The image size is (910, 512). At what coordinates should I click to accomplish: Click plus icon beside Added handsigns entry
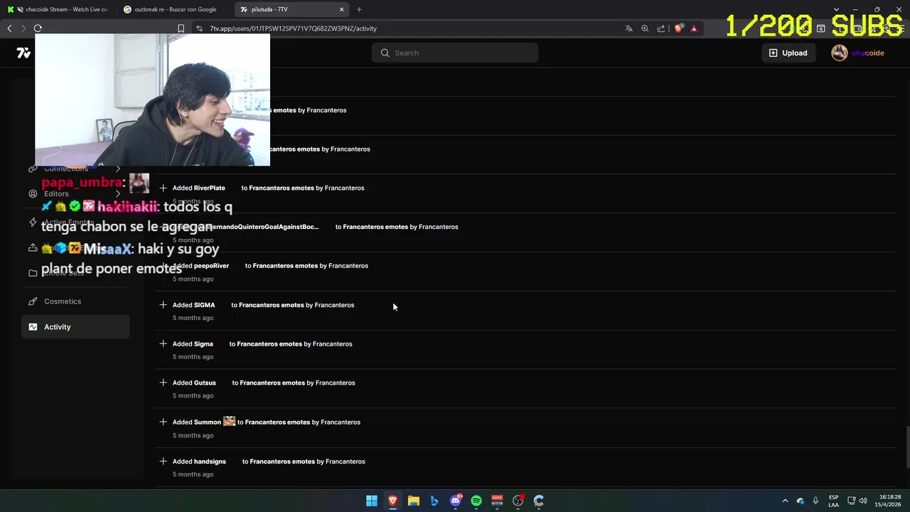pos(163,461)
